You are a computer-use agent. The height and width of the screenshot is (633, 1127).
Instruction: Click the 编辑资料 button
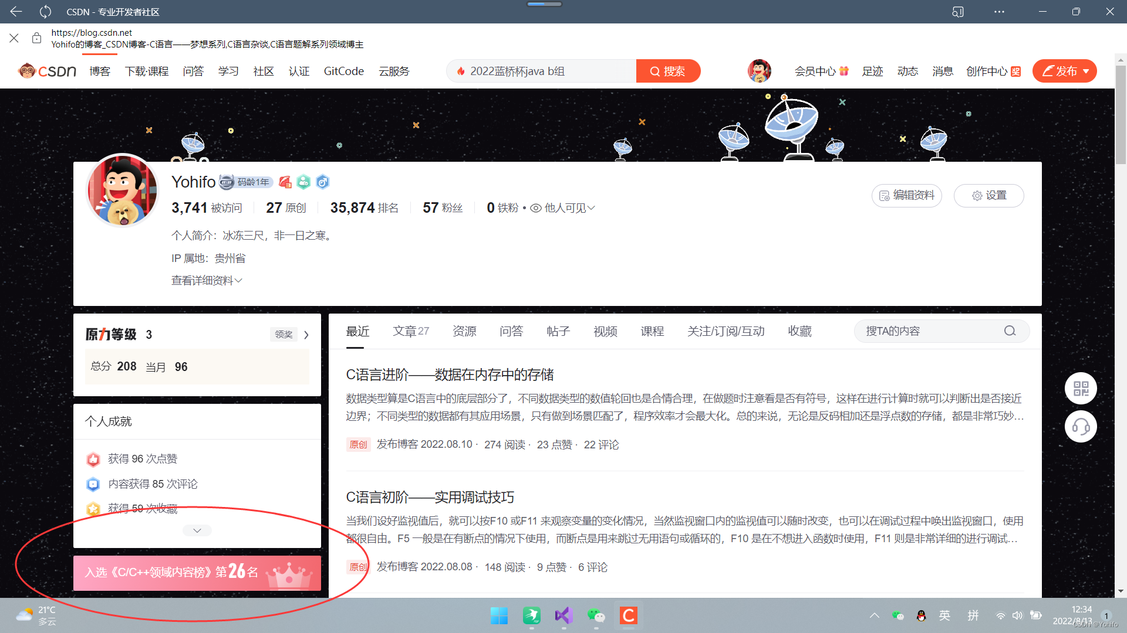[906, 195]
